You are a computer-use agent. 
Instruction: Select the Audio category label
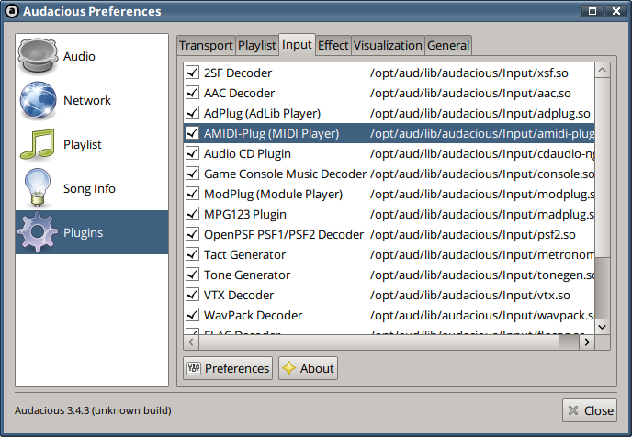click(x=79, y=56)
